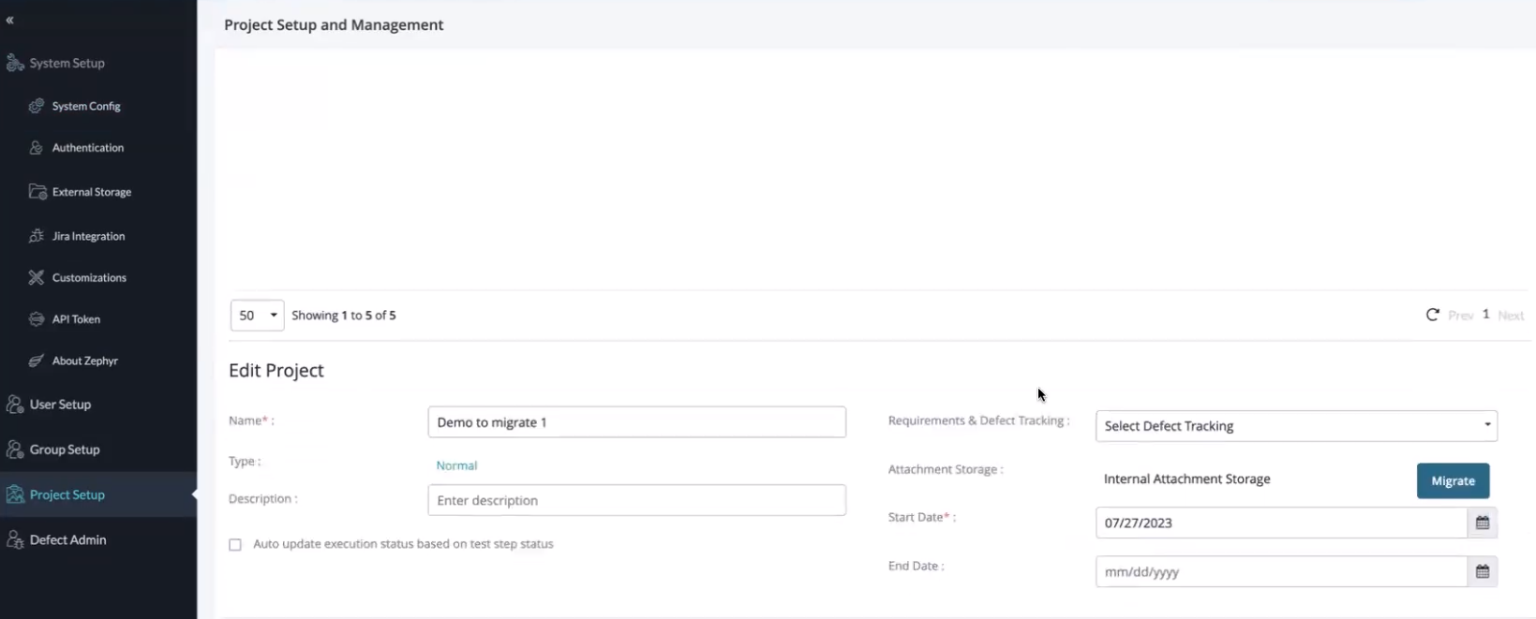Click the project Name input field
The image size is (1536, 619).
click(636, 422)
